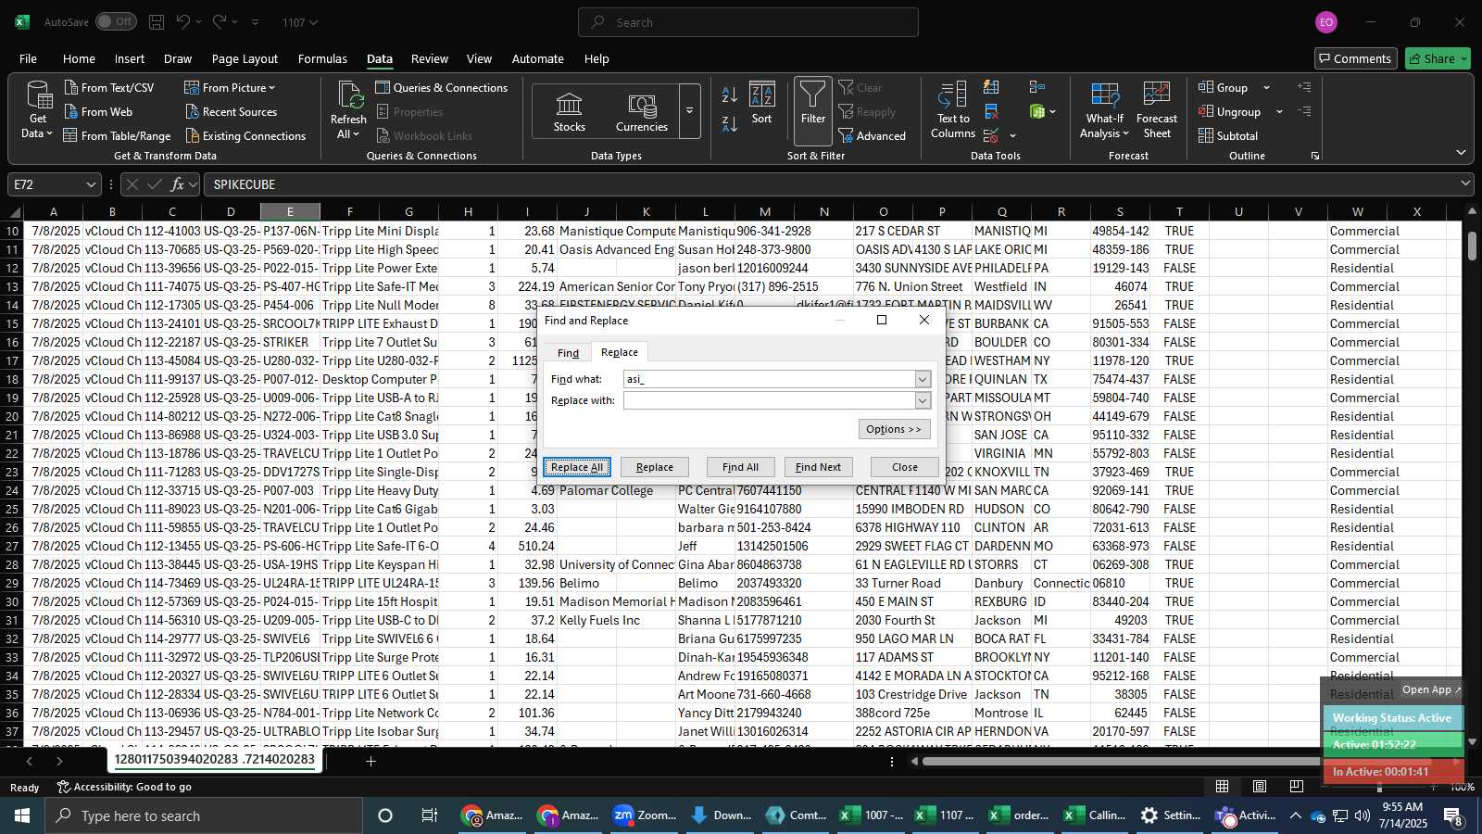
Task: Choose From Table/Range in the ribbon
Action: pos(117,135)
